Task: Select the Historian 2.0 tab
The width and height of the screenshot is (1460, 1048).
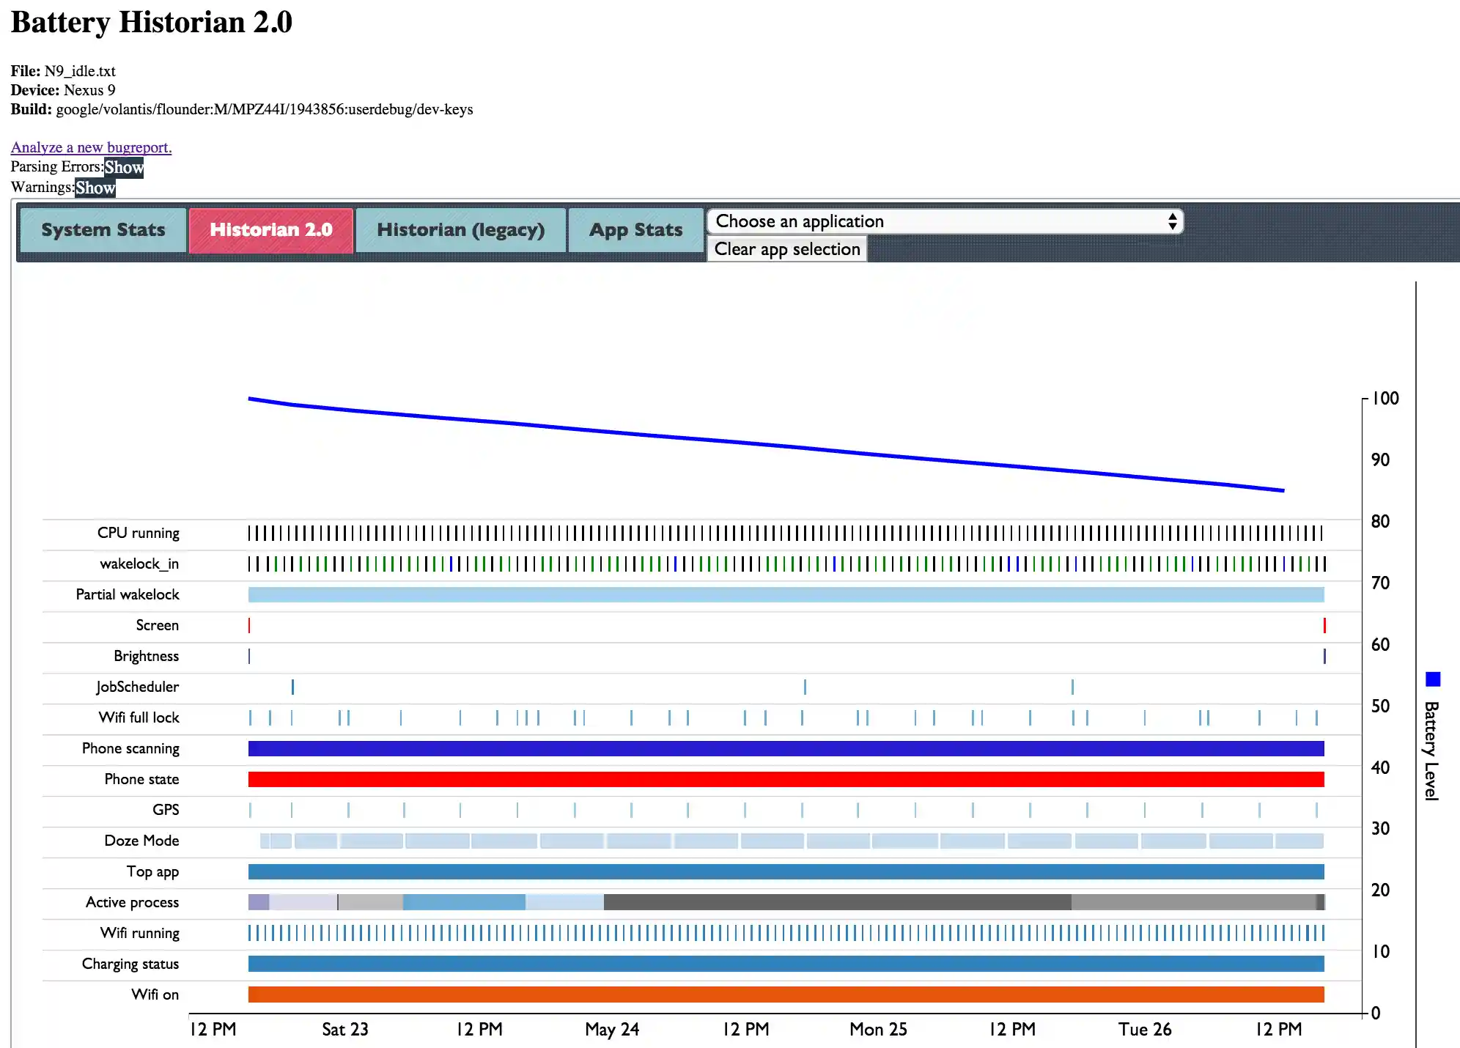Action: click(271, 230)
